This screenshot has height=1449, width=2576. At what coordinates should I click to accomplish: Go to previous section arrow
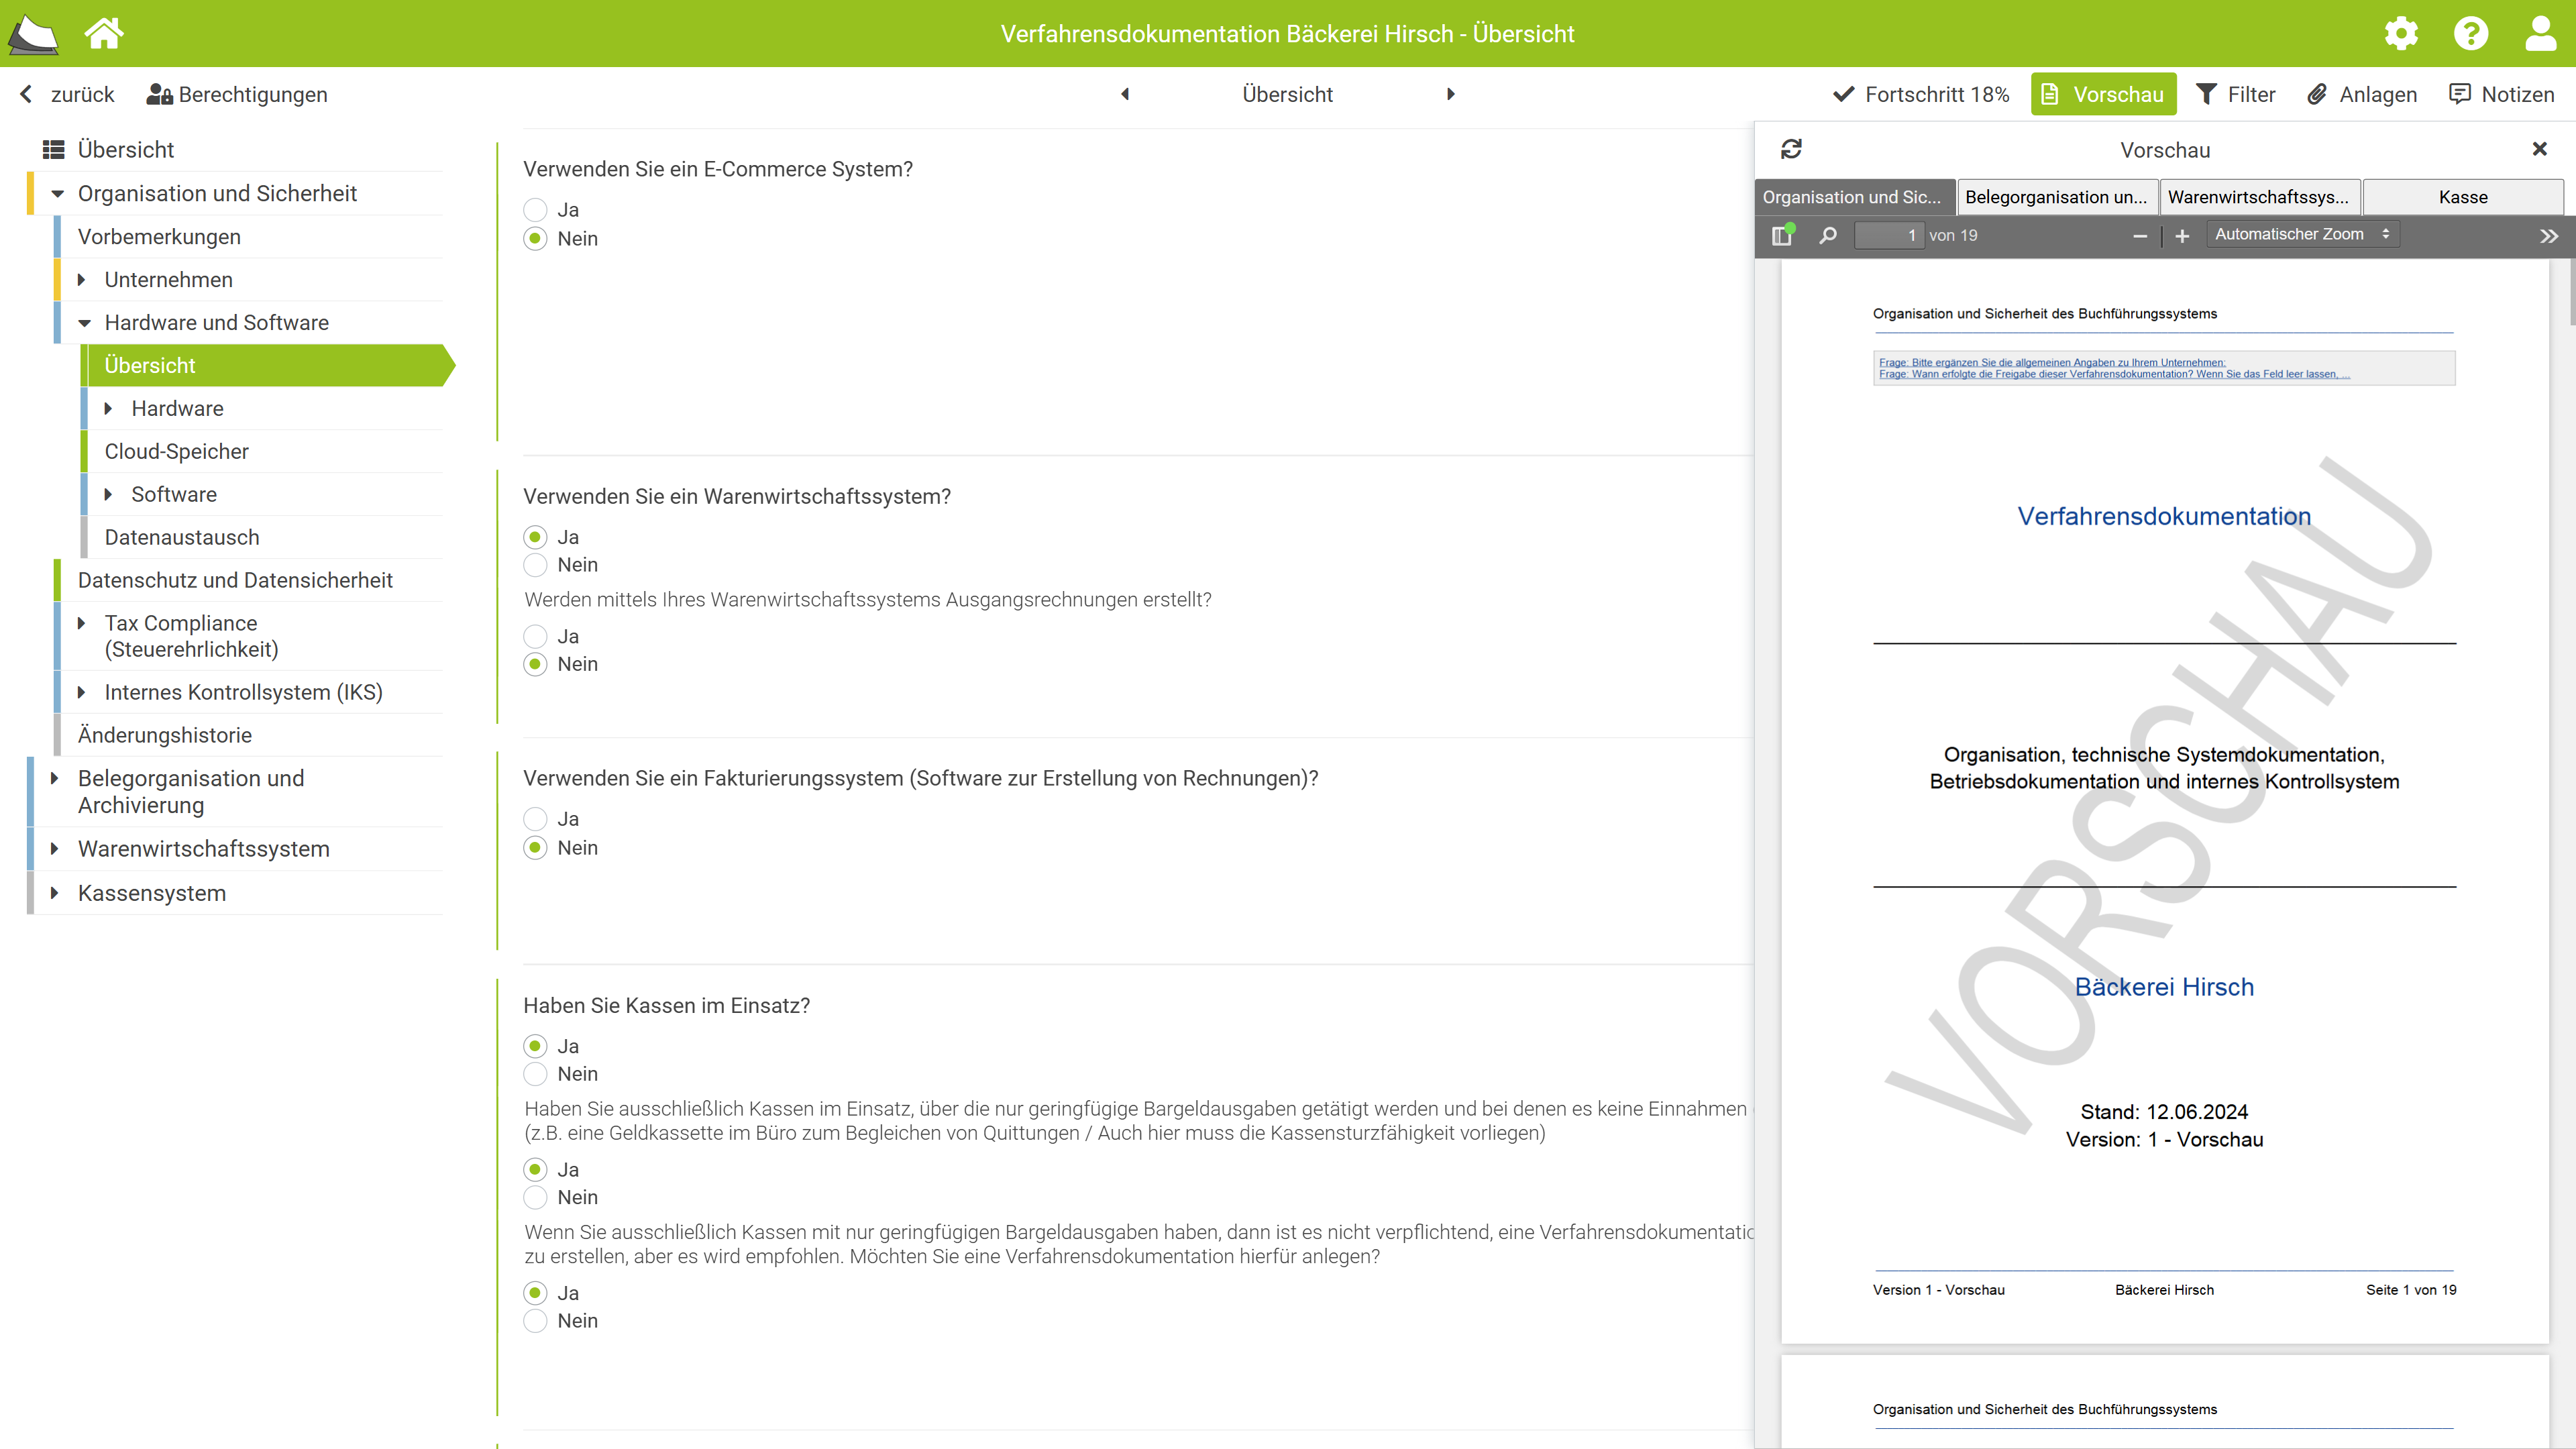[x=1125, y=94]
